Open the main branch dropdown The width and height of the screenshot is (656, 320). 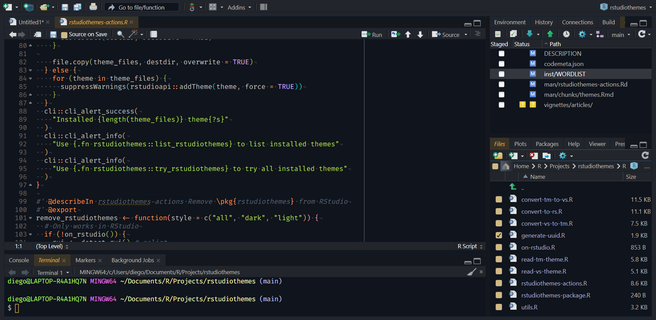pyautogui.click(x=620, y=35)
